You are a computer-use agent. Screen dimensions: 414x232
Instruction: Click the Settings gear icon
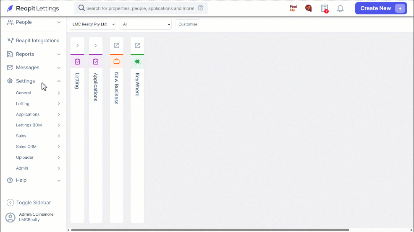point(10,81)
